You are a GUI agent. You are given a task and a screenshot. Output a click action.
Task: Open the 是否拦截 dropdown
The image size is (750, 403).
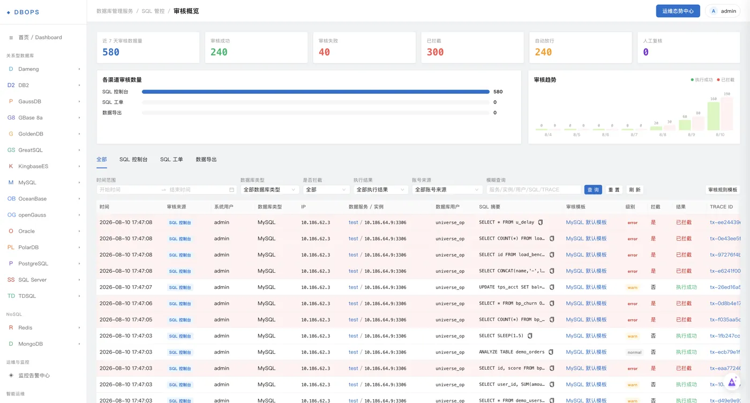326,190
